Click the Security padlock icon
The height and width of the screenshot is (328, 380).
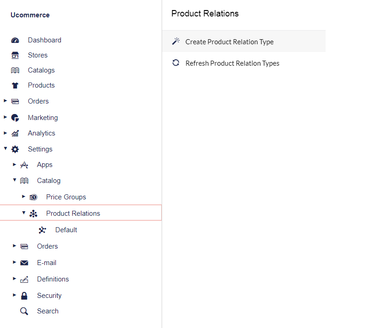coord(24,296)
